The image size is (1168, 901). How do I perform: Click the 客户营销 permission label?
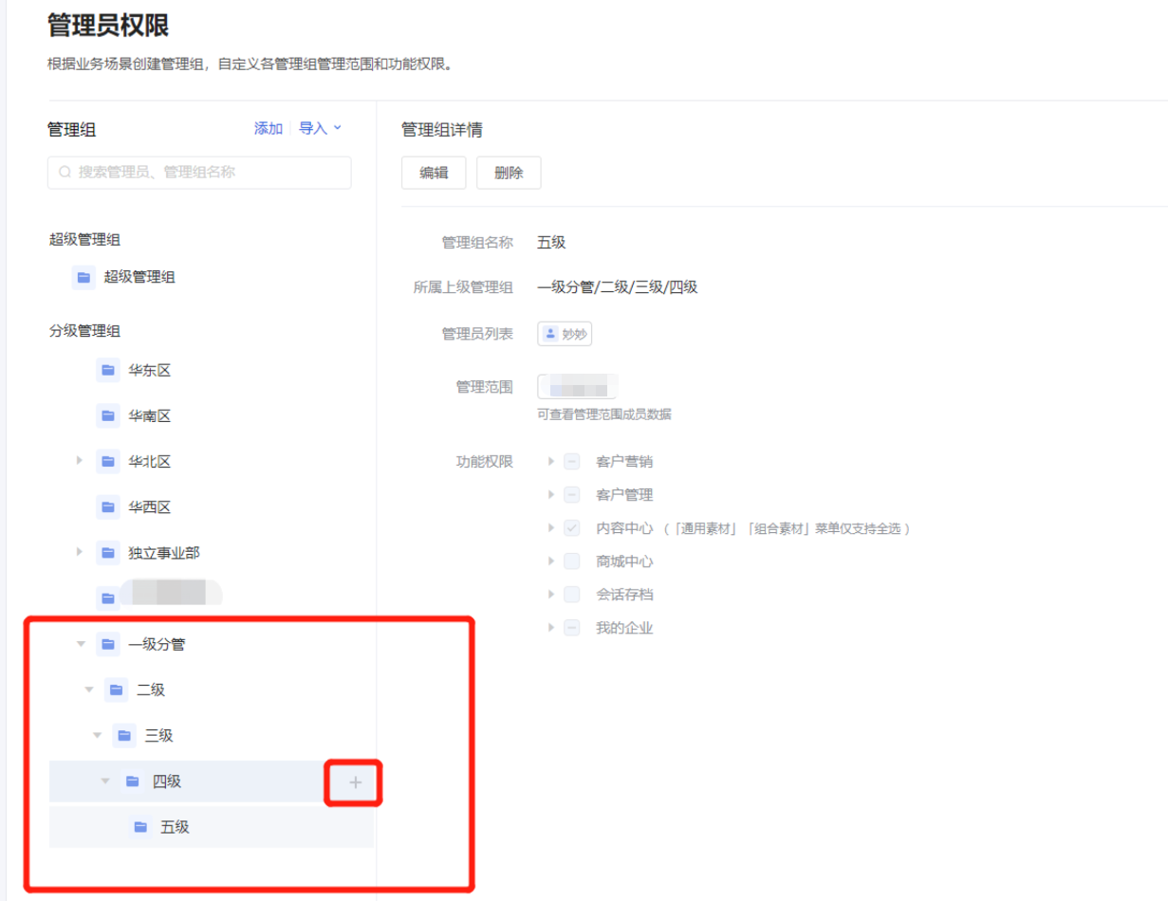tap(624, 462)
